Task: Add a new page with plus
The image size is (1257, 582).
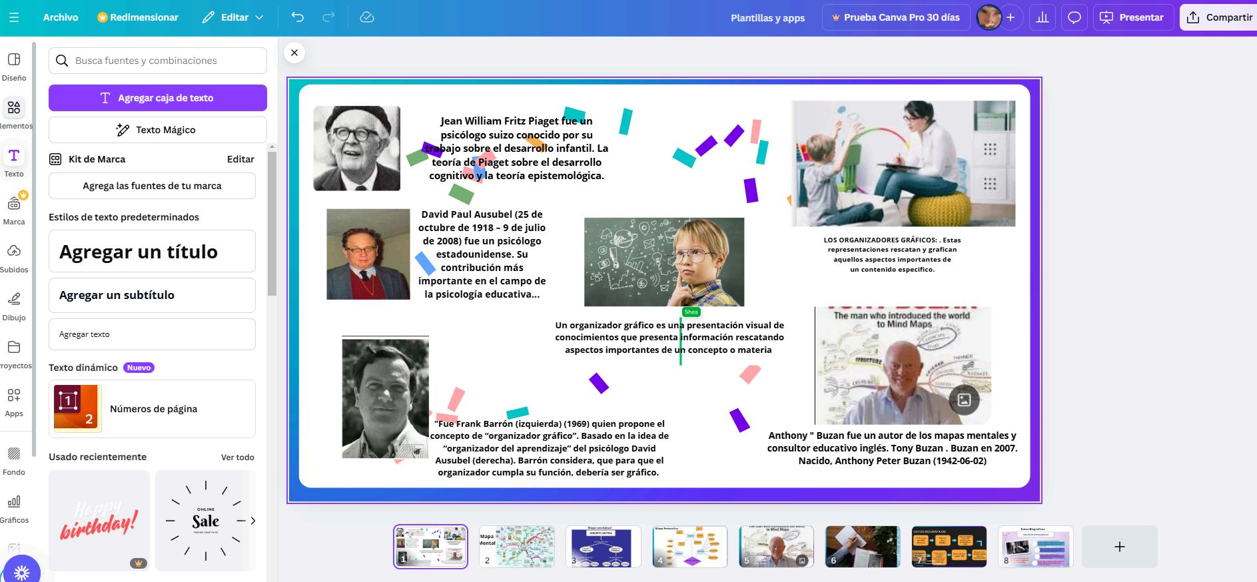Action: 1120,547
